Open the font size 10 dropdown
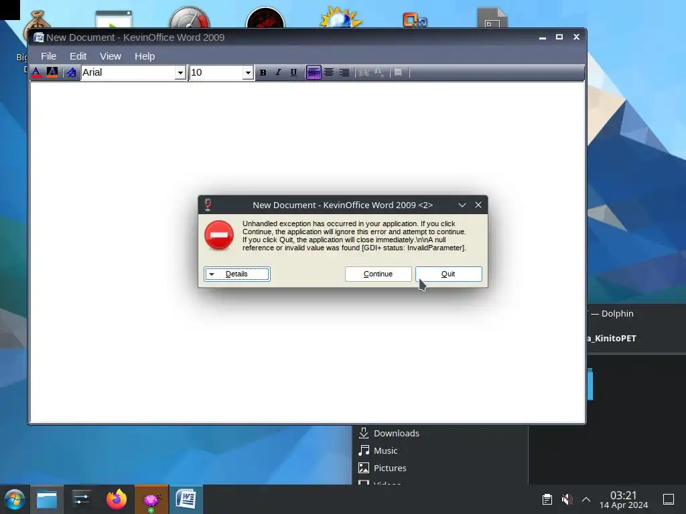The height and width of the screenshot is (514, 686). click(x=248, y=72)
